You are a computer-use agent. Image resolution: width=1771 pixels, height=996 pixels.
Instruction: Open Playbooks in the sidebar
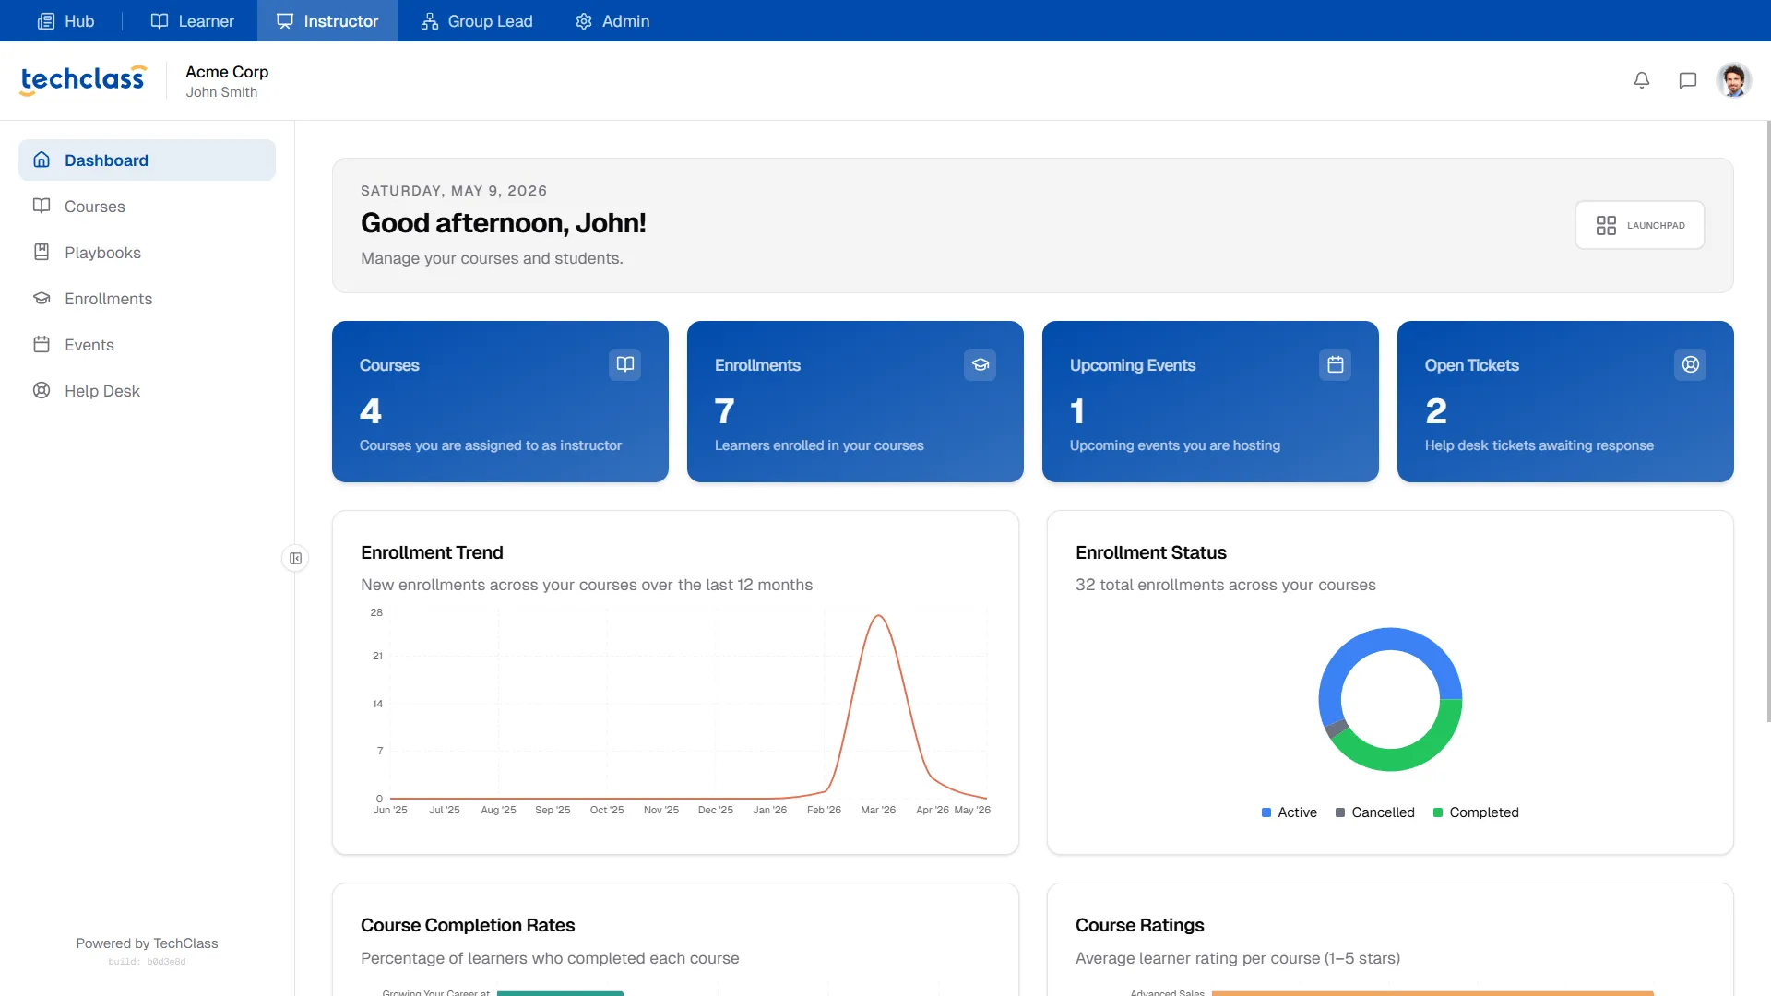pos(147,253)
